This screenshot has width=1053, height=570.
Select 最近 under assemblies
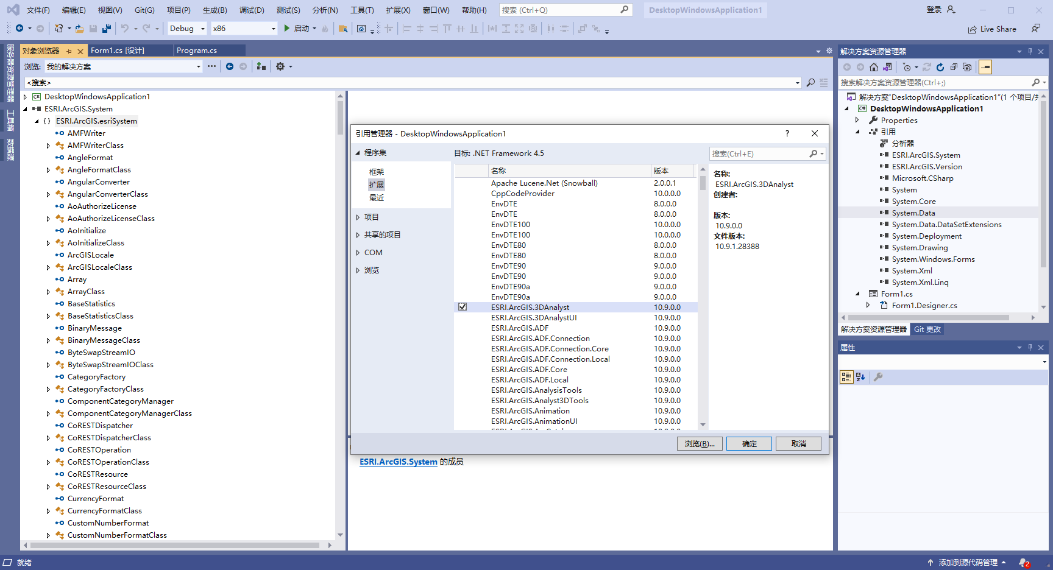377,198
